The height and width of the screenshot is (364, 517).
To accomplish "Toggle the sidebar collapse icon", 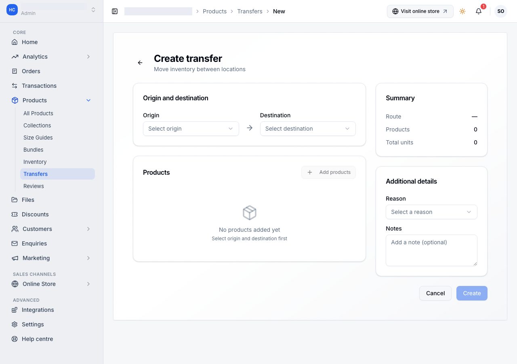I will (115, 11).
